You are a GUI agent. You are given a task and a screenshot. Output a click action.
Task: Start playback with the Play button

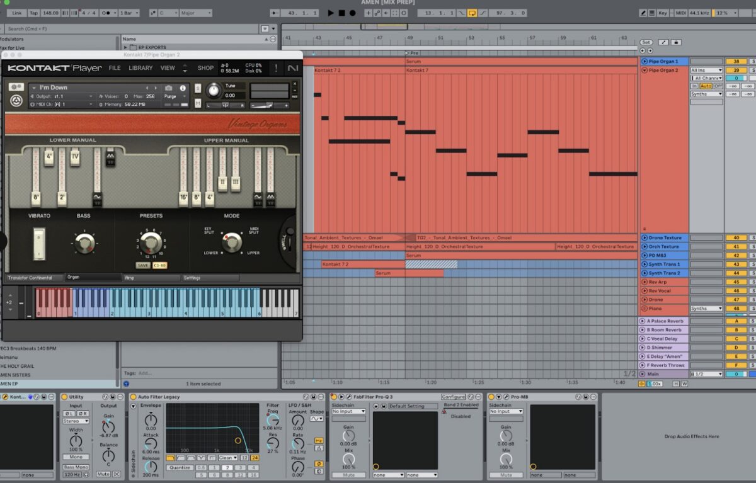331,13
